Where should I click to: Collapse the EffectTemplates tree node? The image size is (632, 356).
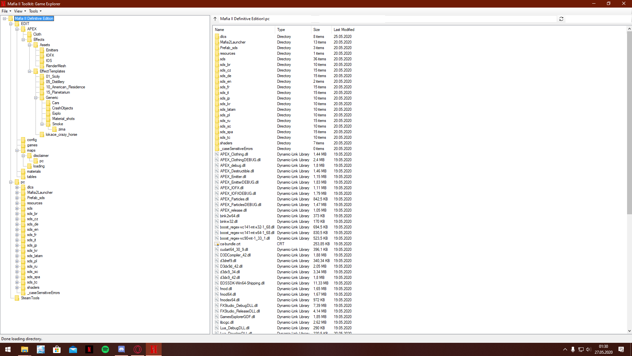(30, 71)
